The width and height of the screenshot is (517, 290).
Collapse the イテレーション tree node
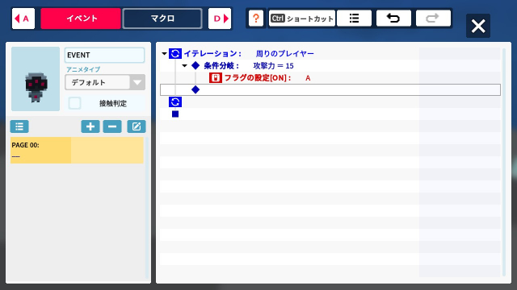pyautogui.click(x=164, y=54)
